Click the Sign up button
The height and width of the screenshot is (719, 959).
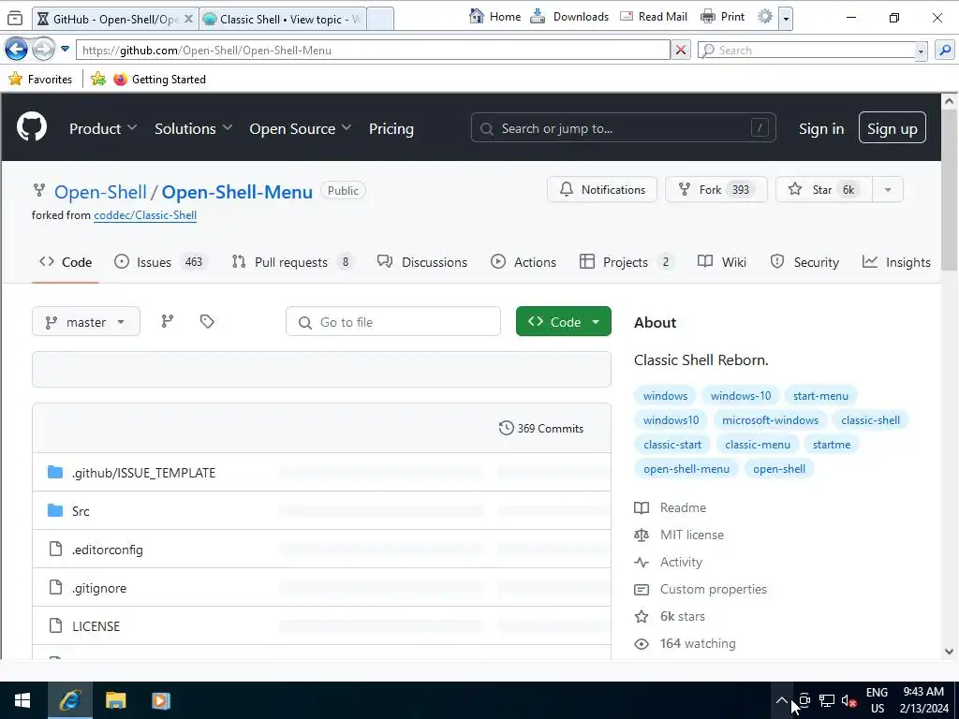click(892, 127)
